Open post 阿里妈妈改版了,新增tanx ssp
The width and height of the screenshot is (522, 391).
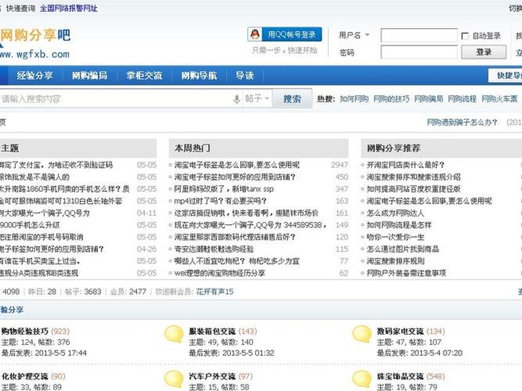[x=224, y=189]
